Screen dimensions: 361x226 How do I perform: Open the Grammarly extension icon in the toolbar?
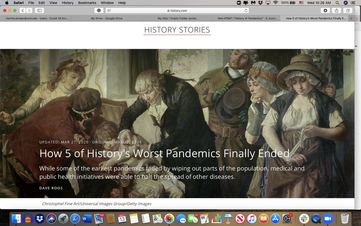99,10
